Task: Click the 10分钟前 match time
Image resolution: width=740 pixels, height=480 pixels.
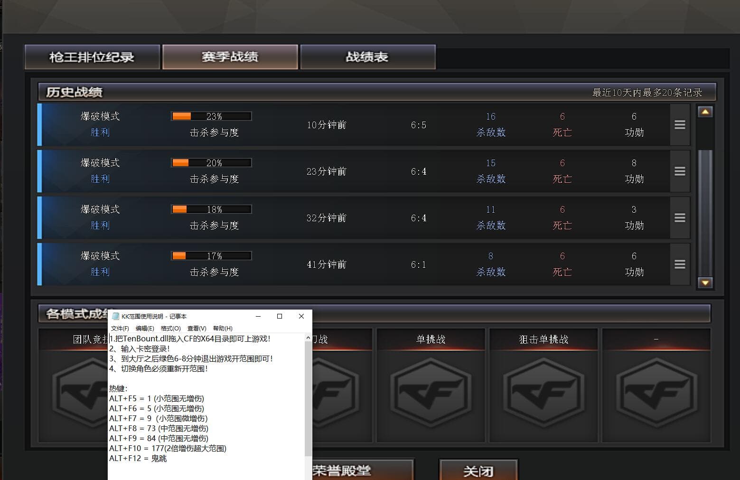Action: [327, 125]
